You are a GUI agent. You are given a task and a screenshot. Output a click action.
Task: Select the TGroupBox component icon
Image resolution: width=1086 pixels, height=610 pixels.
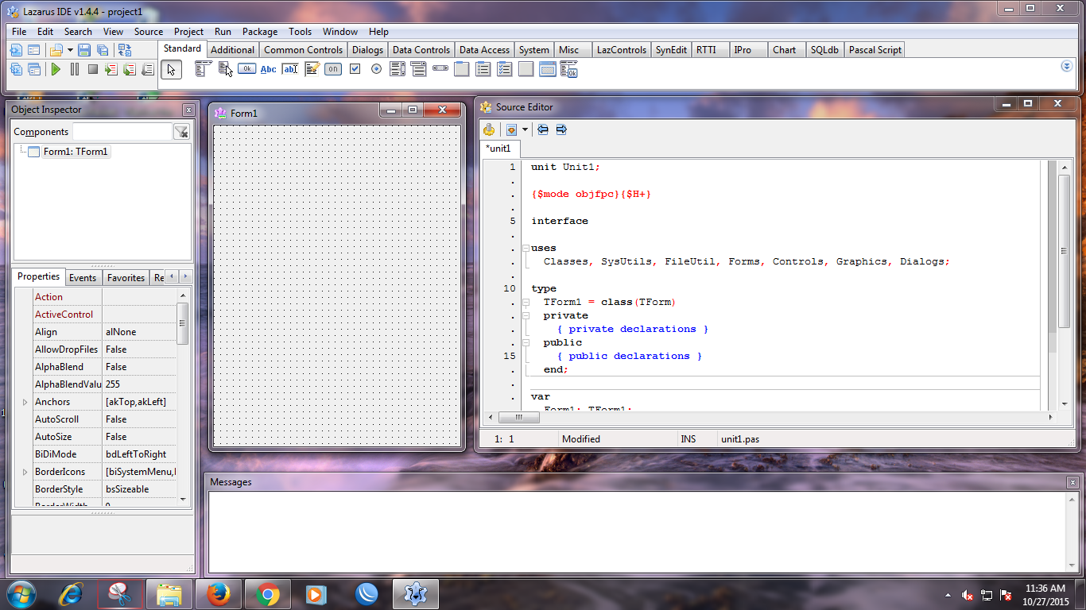pyautogui.click(x=462, y=69)
